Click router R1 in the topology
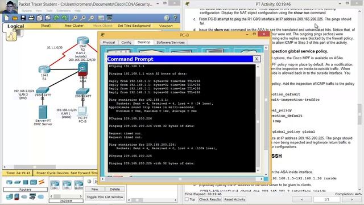Screen dimensions: 364x205 pos(44,69)
